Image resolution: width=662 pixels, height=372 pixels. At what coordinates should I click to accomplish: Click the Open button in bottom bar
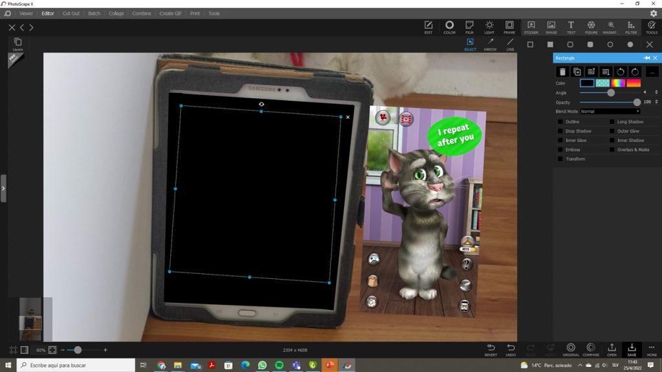click(x=612, y=349)
